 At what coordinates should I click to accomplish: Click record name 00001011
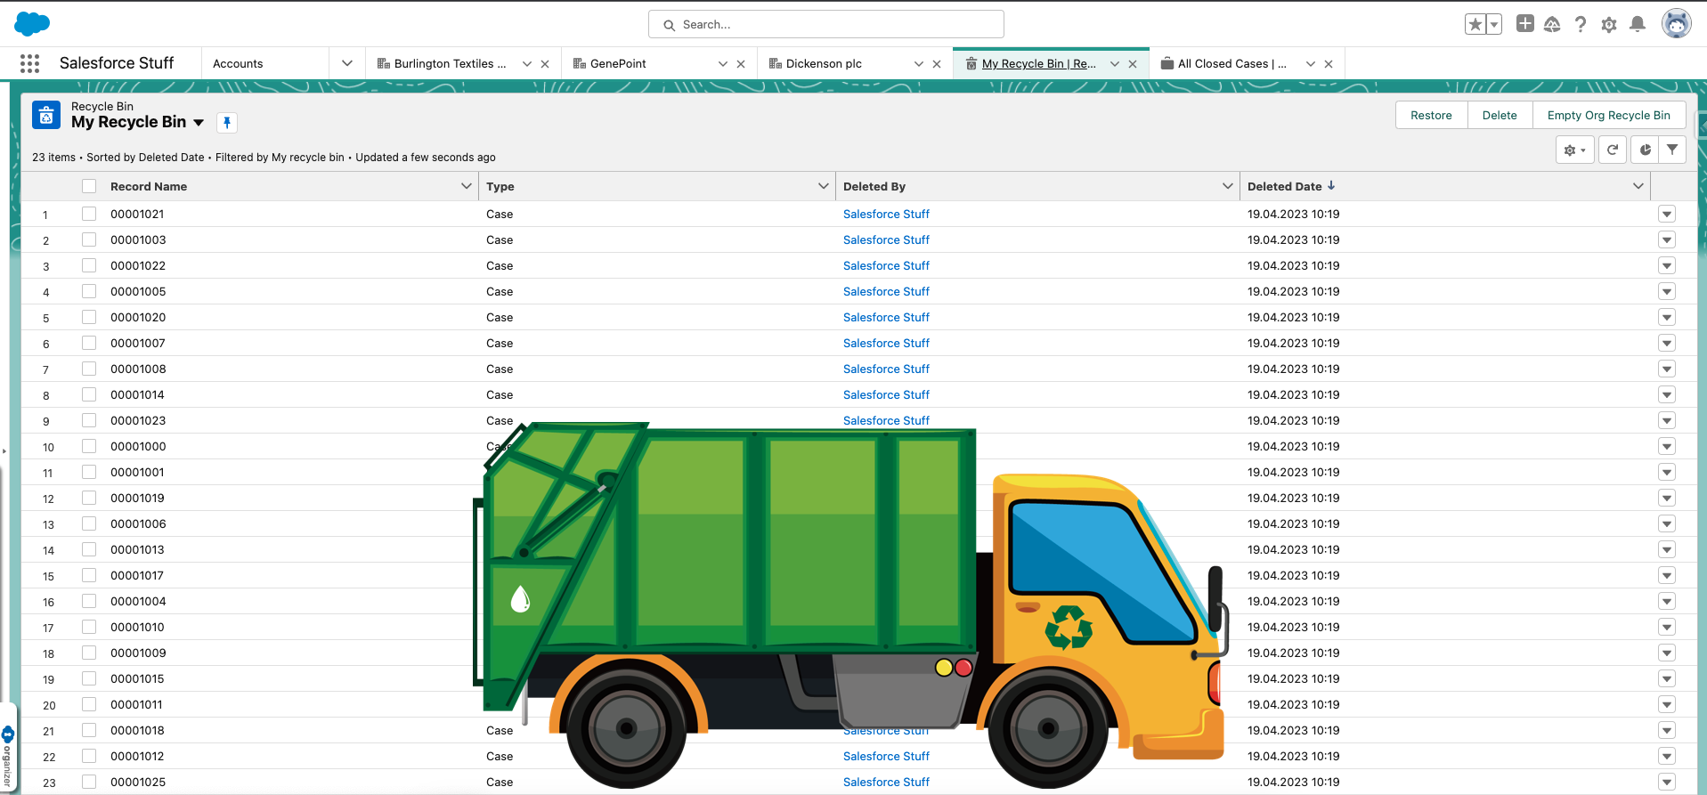point(137,704)
